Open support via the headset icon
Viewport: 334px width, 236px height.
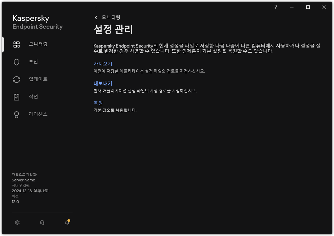click(x=42, y=223)
